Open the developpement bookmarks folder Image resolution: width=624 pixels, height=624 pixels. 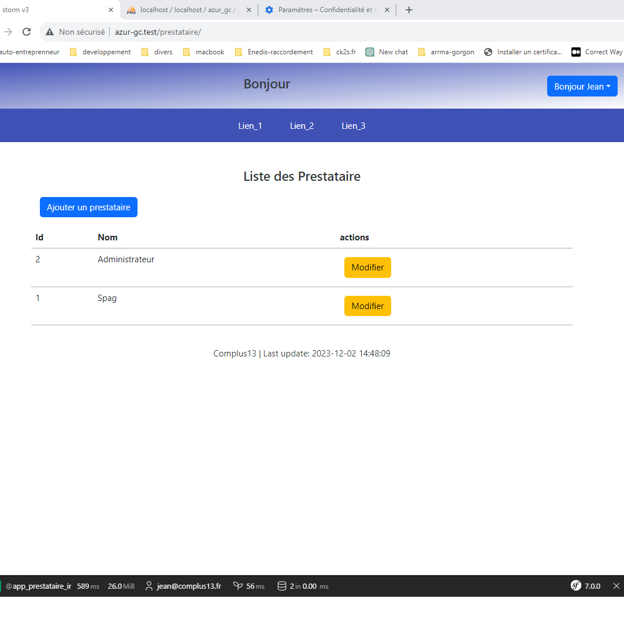click(x=100, y=52)
